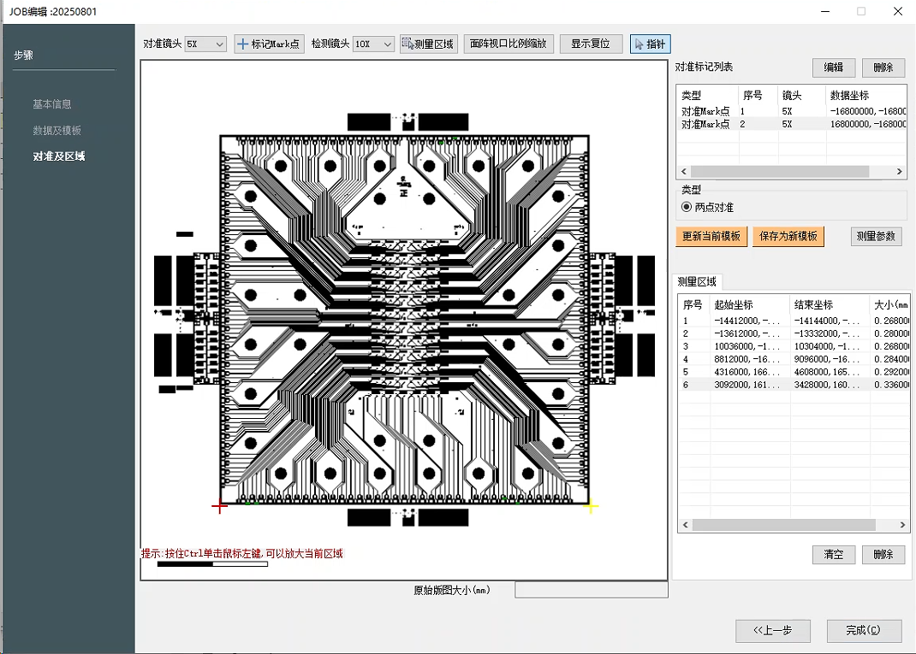Image resolution: width=916 pixels, height=654 pixels.
Task: Switch to the 测量区域 tab
Action: click(697, 282)
